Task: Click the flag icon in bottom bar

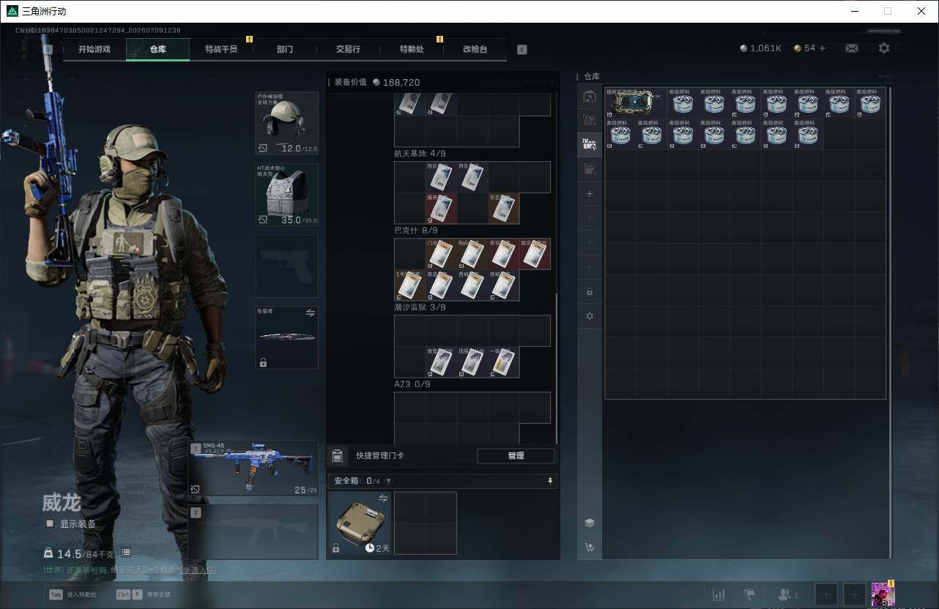Action: click(x=749, y=594)
